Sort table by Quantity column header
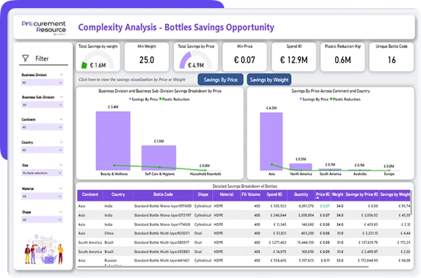 tap(300, 194)
